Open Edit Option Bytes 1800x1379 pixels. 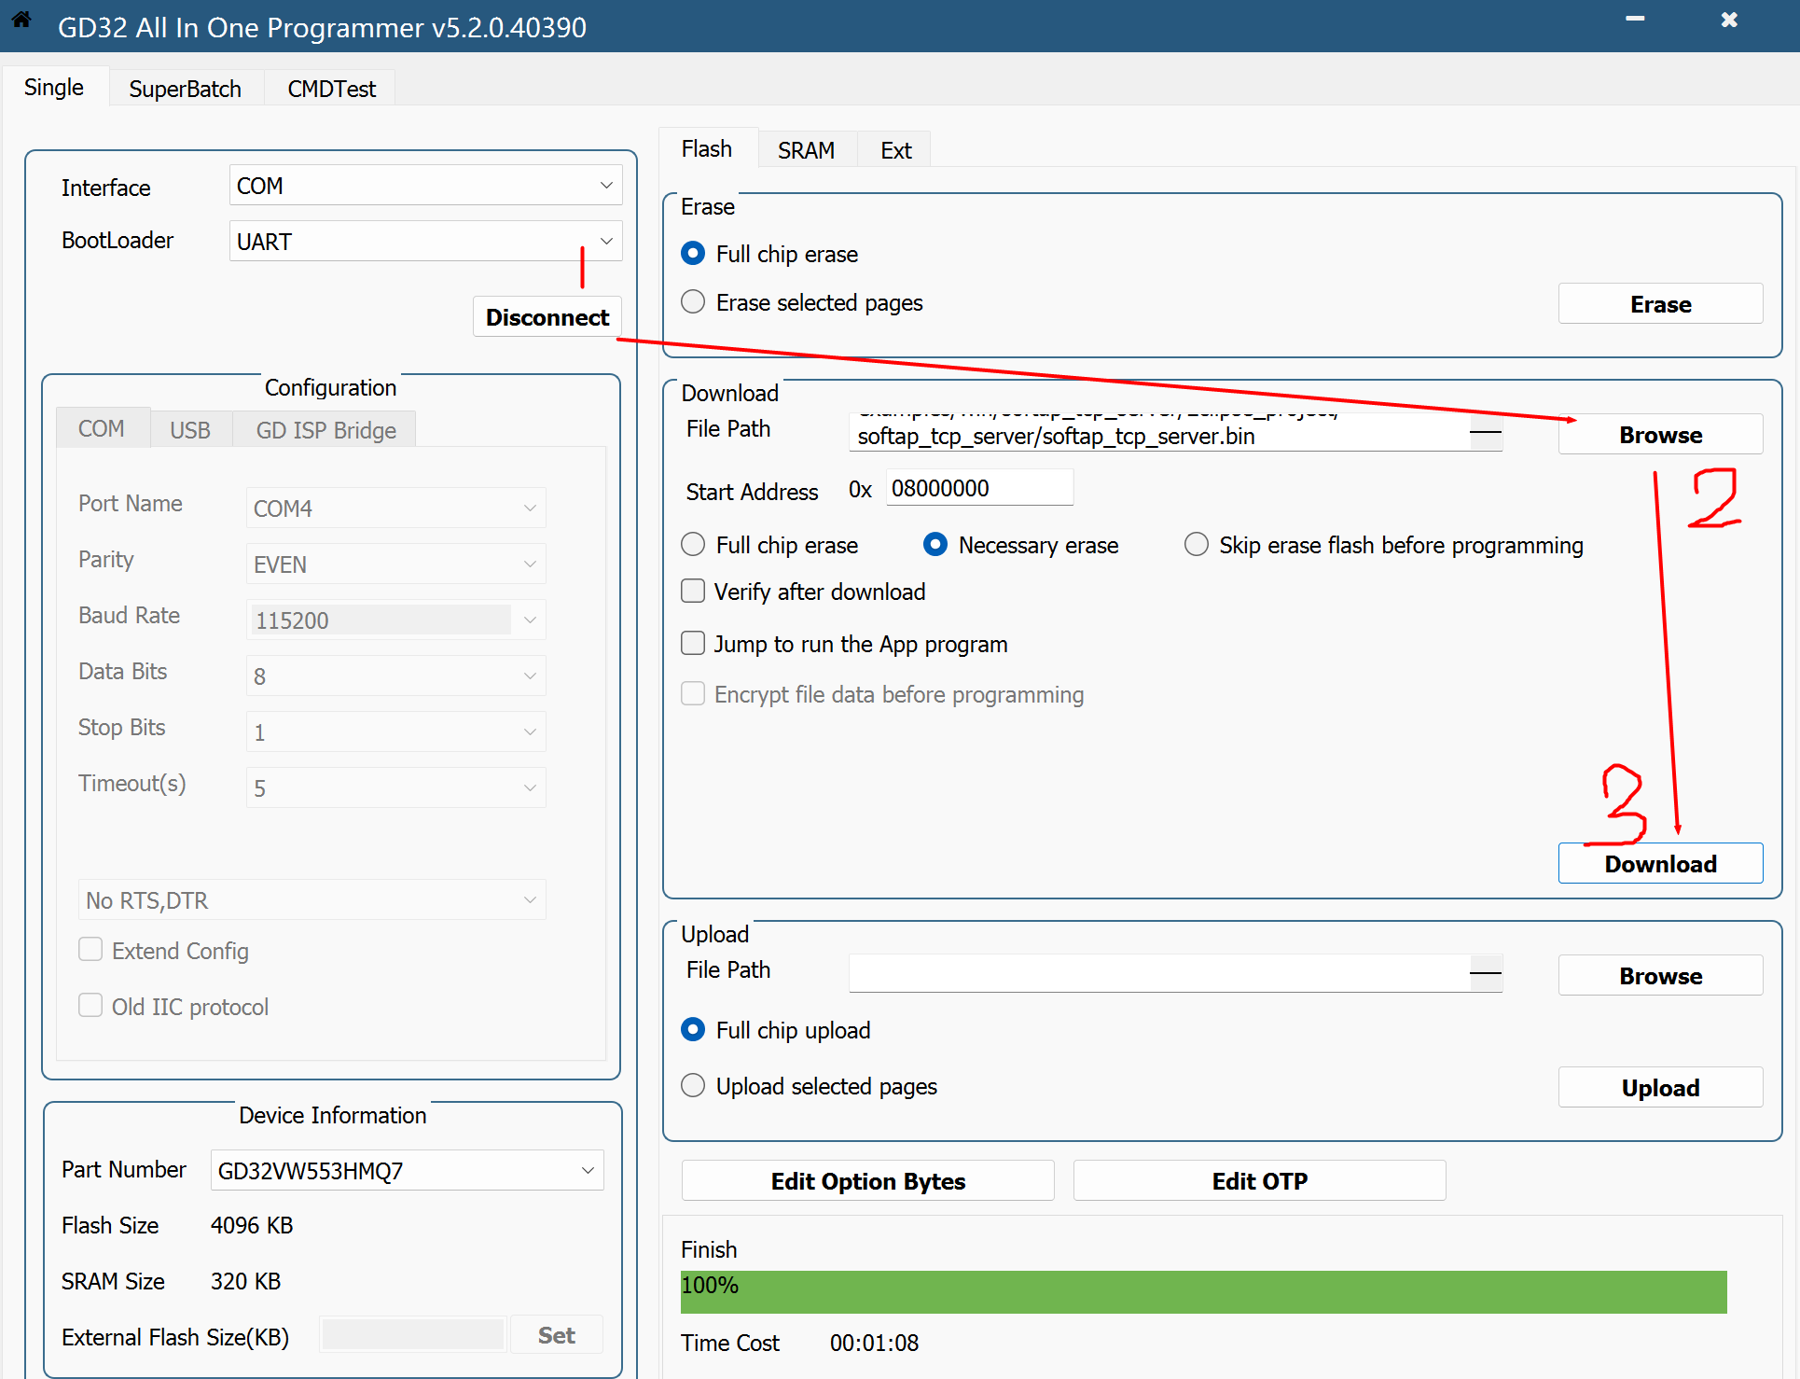pyautogui.click(x=868, y=1181)
